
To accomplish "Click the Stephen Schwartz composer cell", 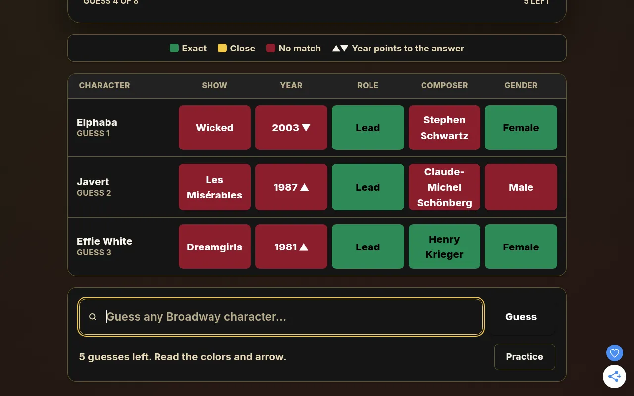I will pos(444,128).
